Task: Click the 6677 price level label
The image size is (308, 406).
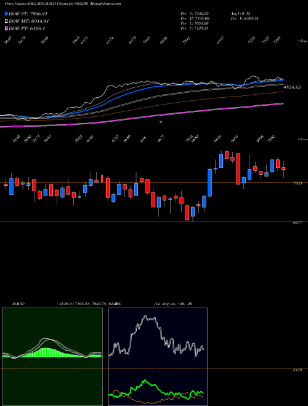Action: coord(298,223)
